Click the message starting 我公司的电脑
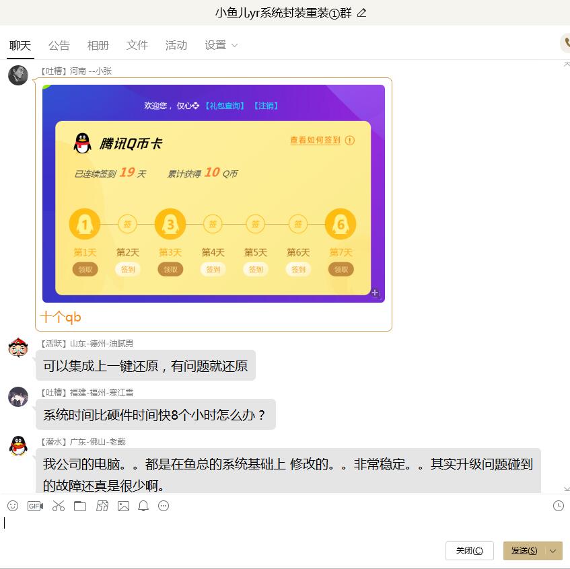Viewport: 570px width, 569px height. [288, 471]
